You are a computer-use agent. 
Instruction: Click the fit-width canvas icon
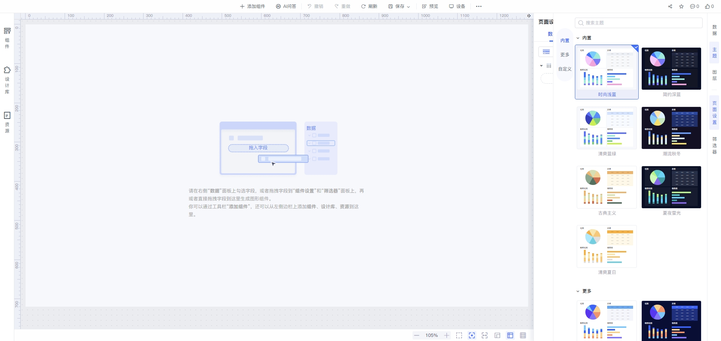click(x=485, y=335)
